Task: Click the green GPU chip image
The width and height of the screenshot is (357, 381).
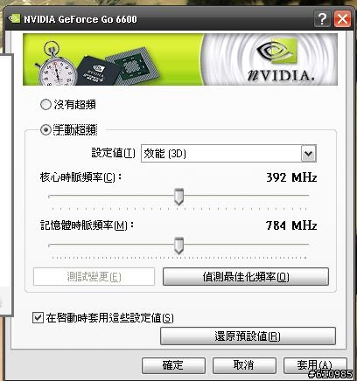Action: 133,64
